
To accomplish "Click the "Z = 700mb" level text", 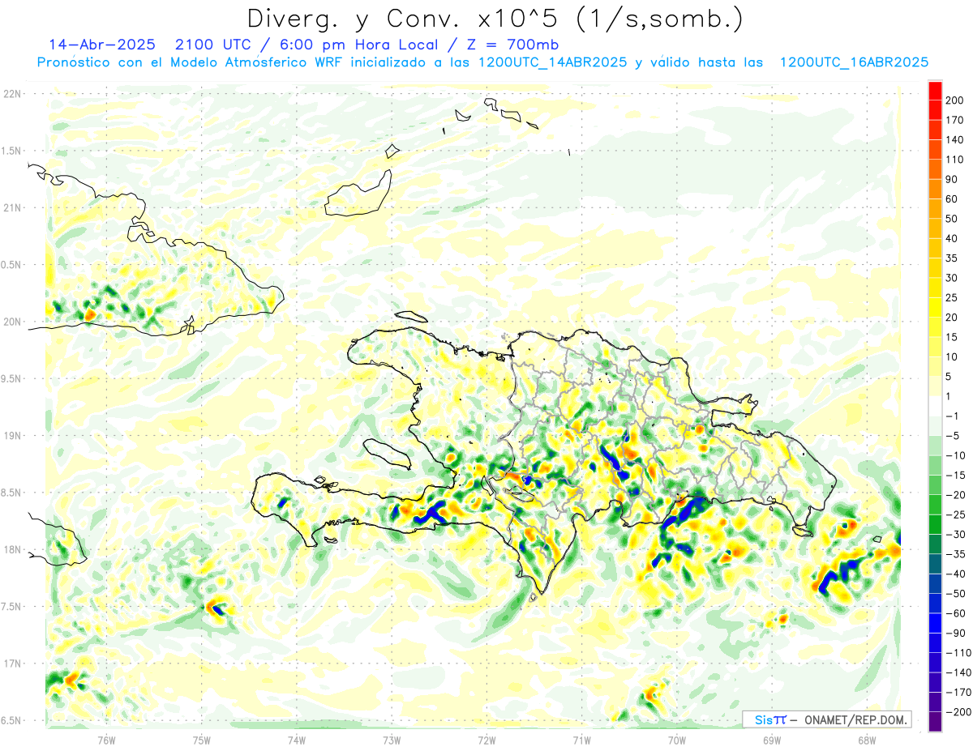I will click(x=512, y=45).
